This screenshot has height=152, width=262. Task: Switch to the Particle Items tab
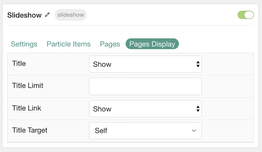pyautogui.click(x=68, y=44)
